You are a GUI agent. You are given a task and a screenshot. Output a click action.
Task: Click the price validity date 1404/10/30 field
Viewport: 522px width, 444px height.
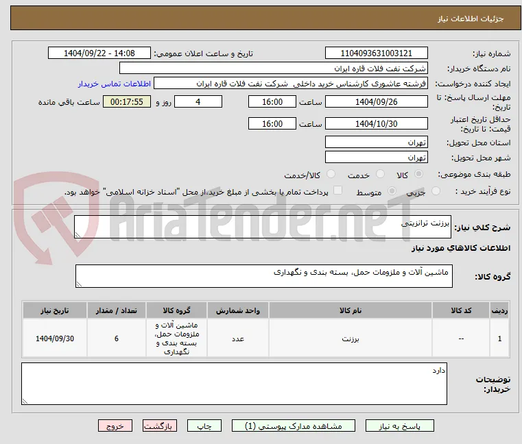pyautogui.click(x=376, y=123)
